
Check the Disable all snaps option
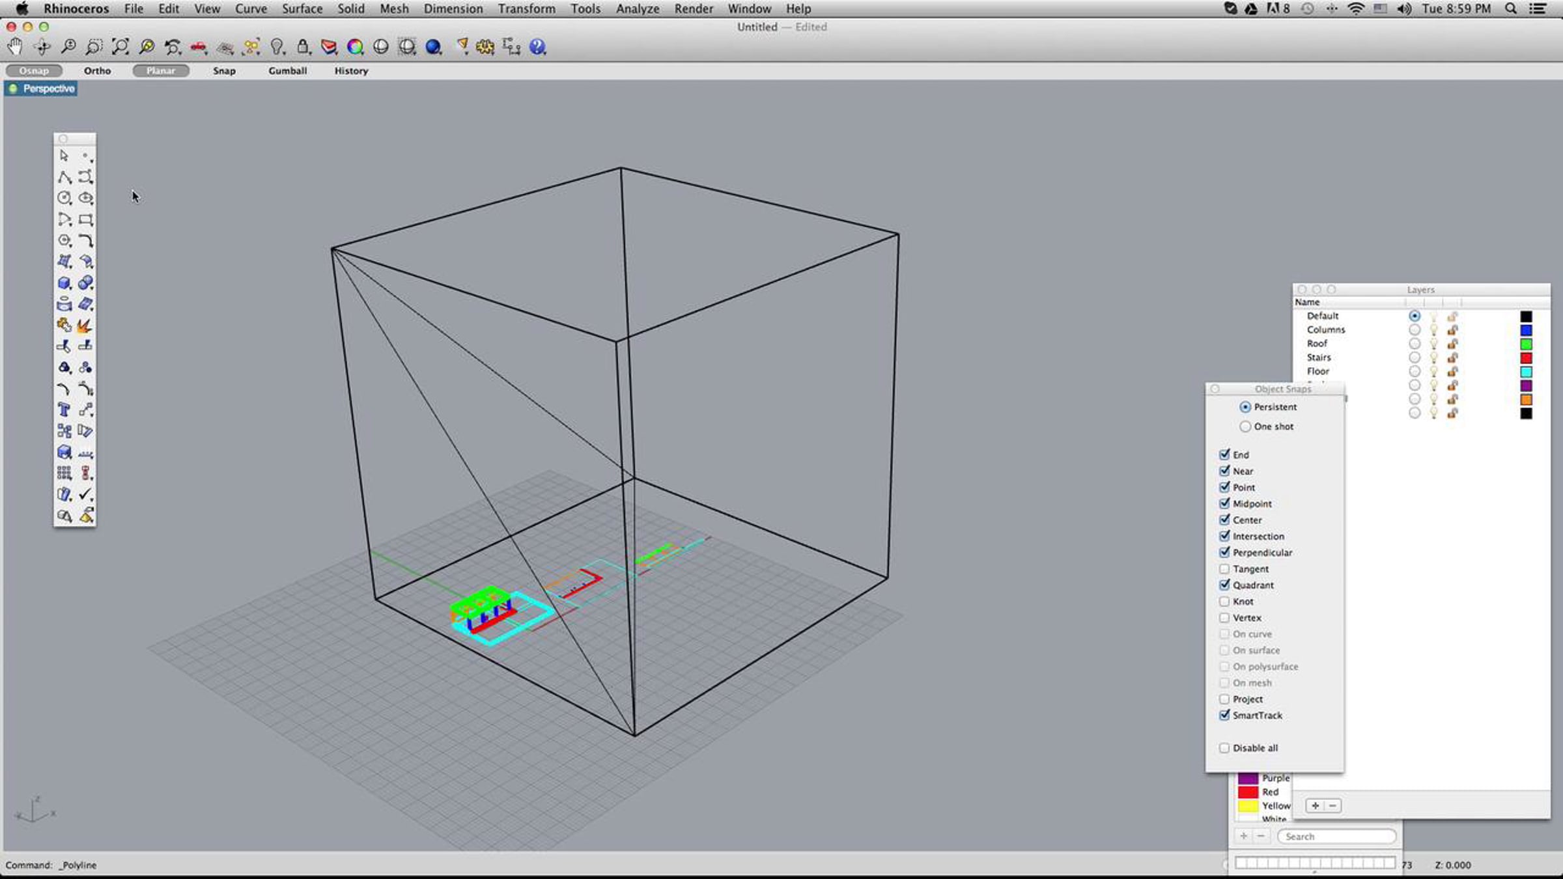point(1224,747)
